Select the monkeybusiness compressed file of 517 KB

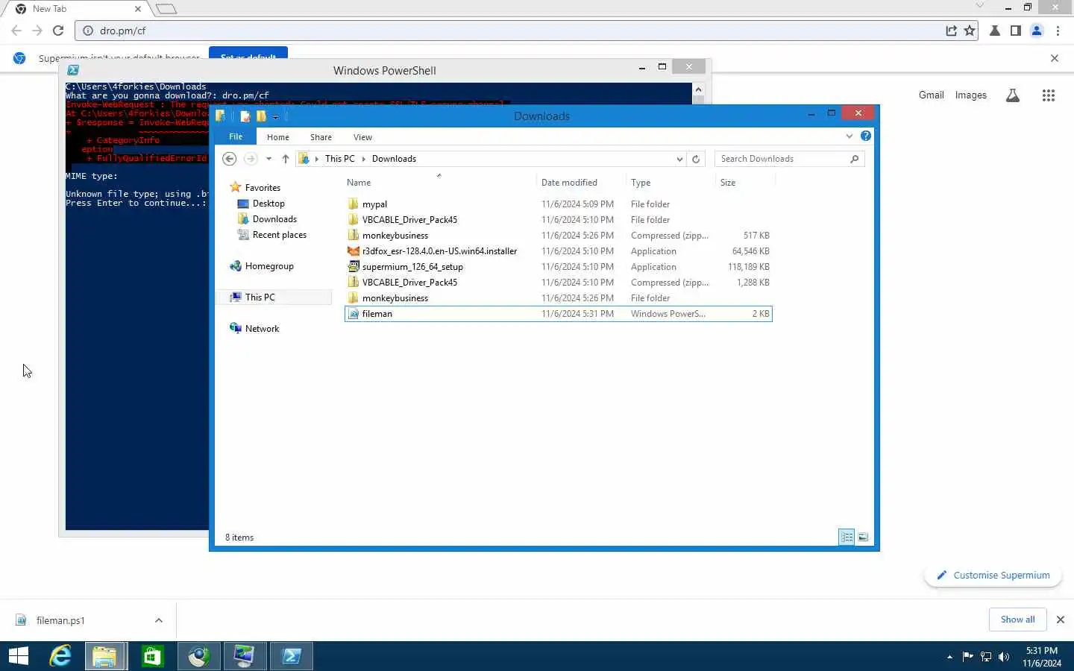559,236
